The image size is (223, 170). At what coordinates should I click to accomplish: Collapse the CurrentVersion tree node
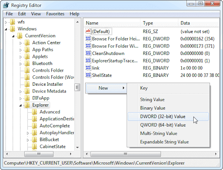click(13, 36)
